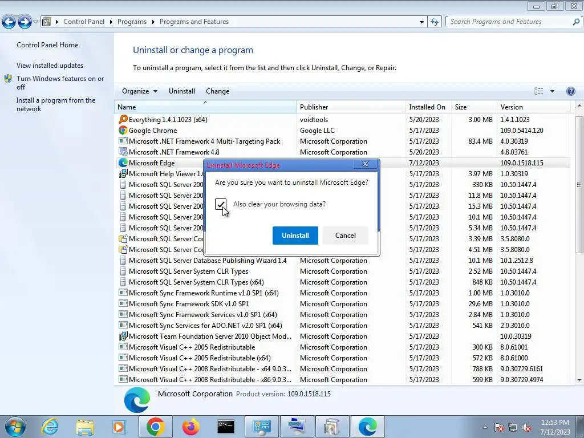This screenshot has height=438, width=584.
Task: Click the network tray icon
Action: 513,427
